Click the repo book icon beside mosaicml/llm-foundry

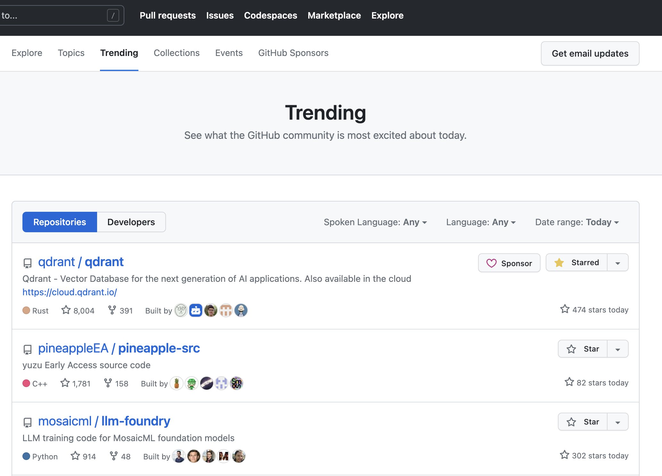pos(27,422)
